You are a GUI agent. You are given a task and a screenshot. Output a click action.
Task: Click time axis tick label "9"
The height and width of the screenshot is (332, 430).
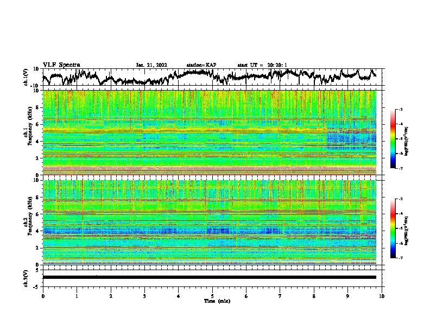(347, 296)
